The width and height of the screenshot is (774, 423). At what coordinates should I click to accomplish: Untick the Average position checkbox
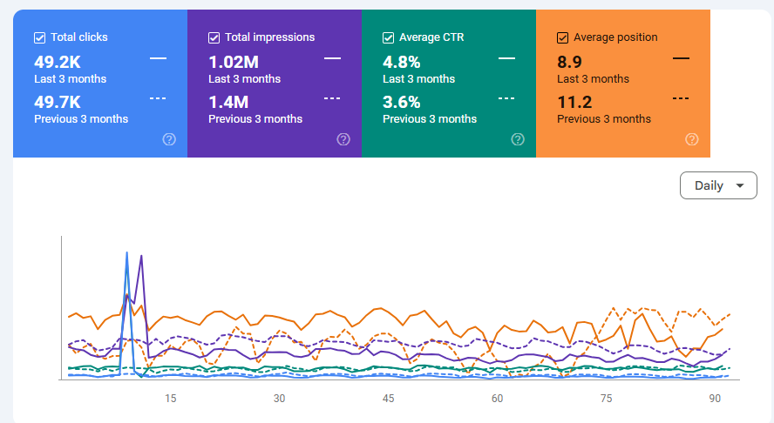562,37
